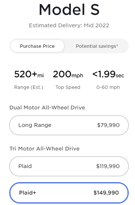Click the Estimated Delivery: Mid 2022 text
This screenshot has height=205, width=135.
tap(69, 25)
